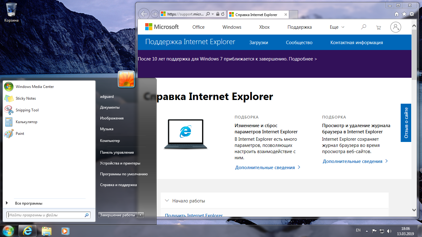Open the Xbox menu item
The image size is (422, 237).
264,27
